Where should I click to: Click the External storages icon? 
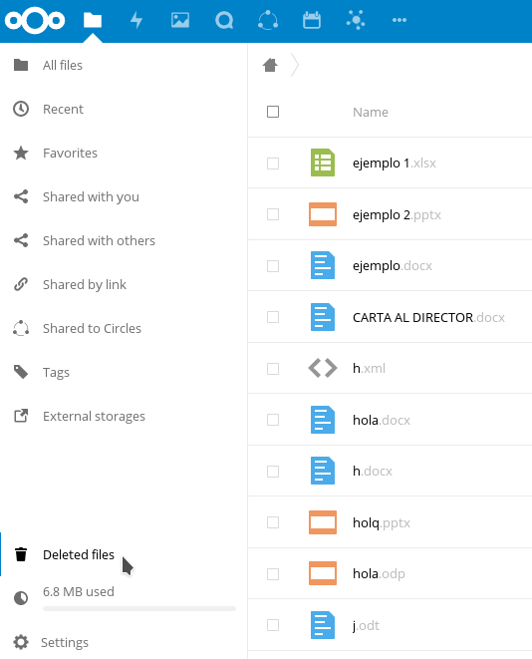click(x=21, y=416)
